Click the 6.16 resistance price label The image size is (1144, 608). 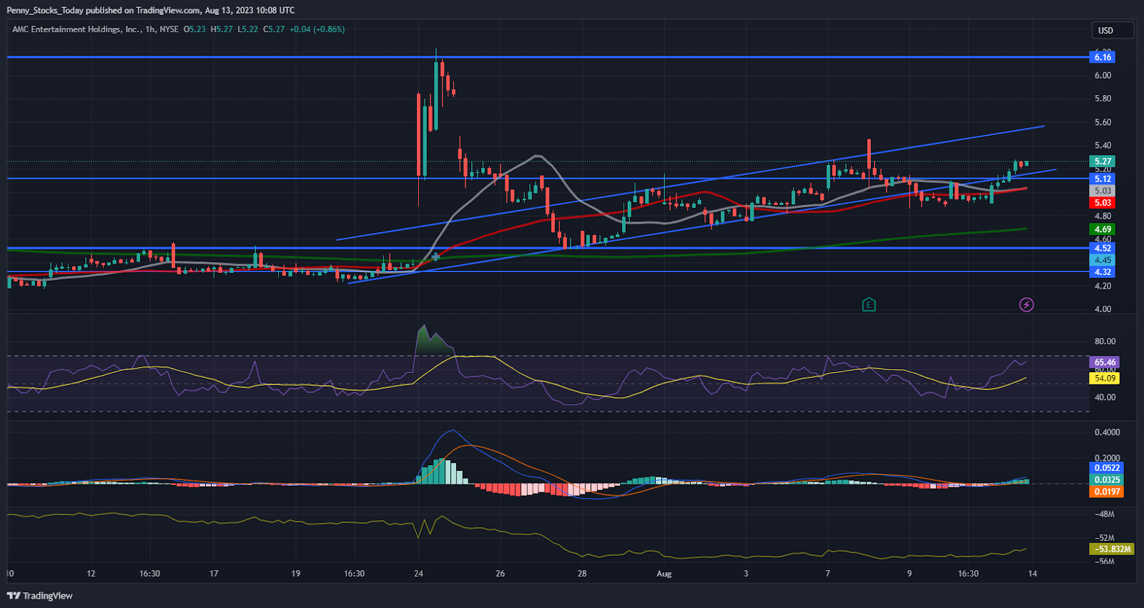[x=1103, y=57]
